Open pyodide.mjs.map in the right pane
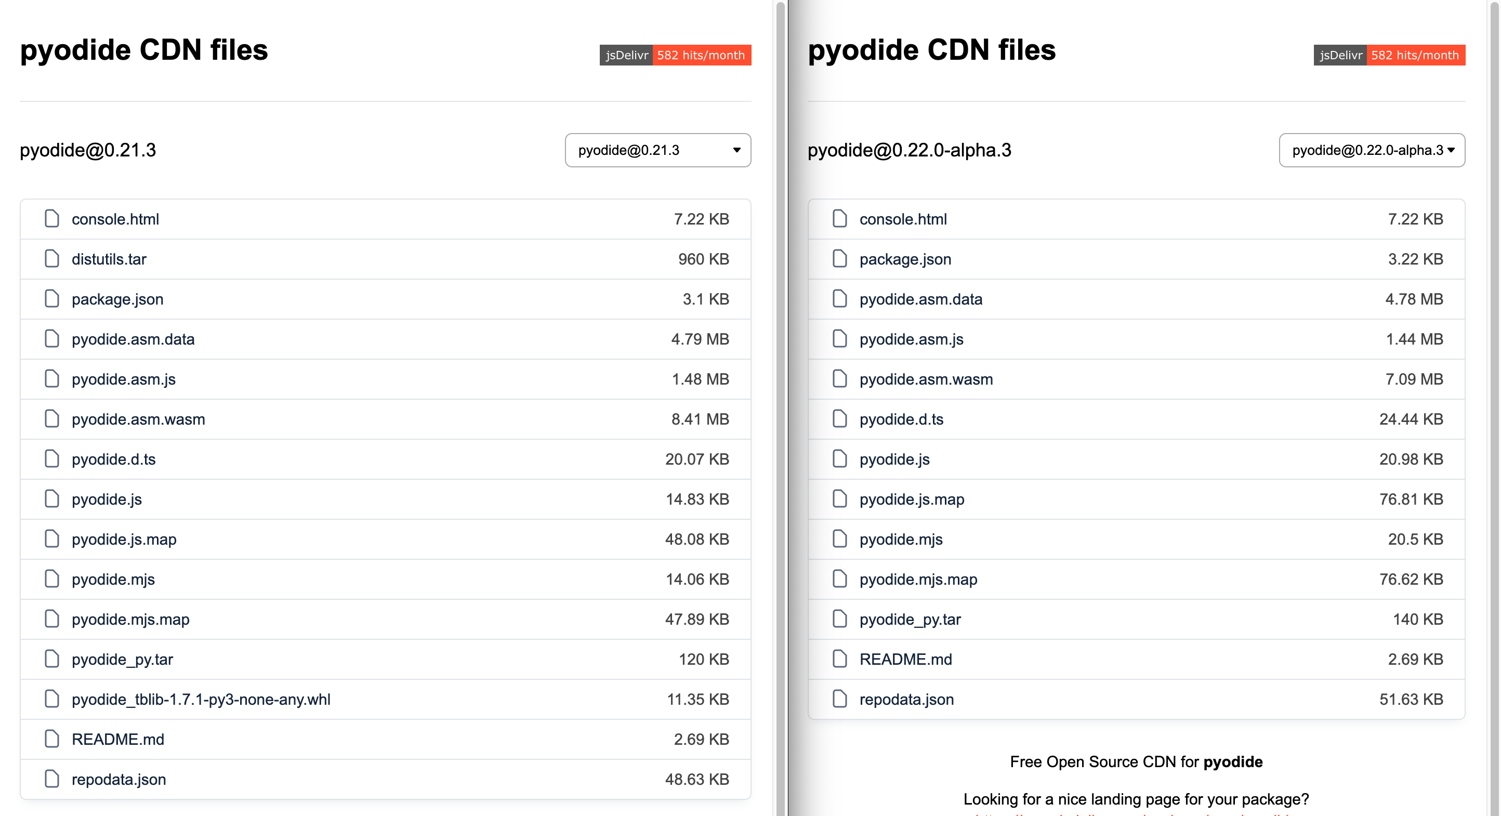Screen dimensions: 1501x816 click(918, 580)
